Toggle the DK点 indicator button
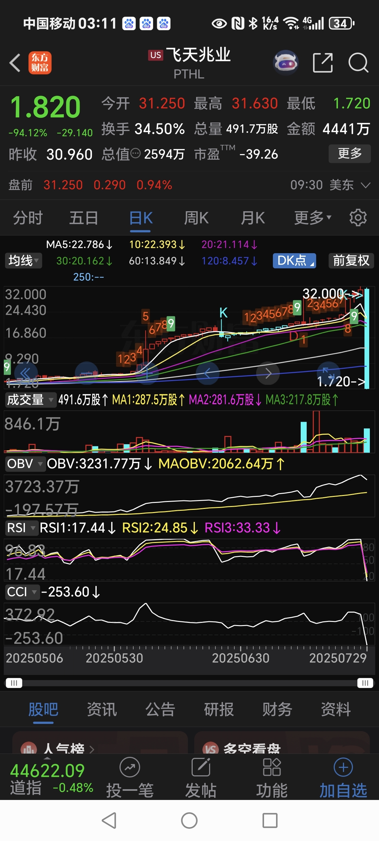379x841 pixels. coord(294,260)
